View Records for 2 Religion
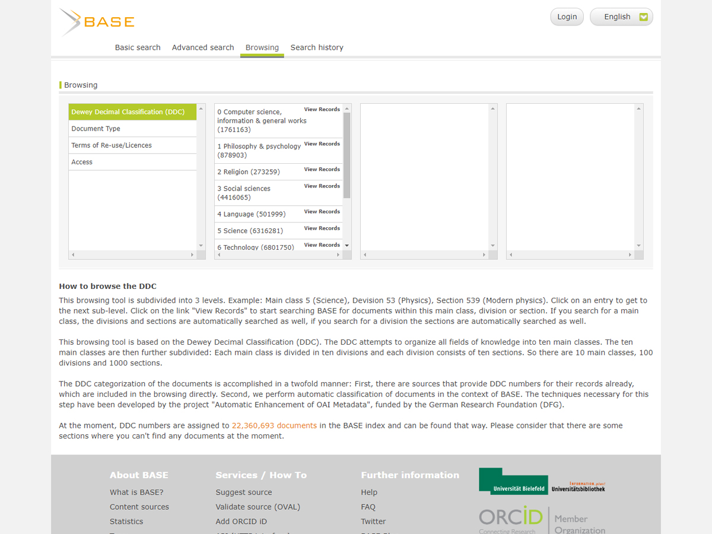Viewport: 712px width, 534px height. 322,170
